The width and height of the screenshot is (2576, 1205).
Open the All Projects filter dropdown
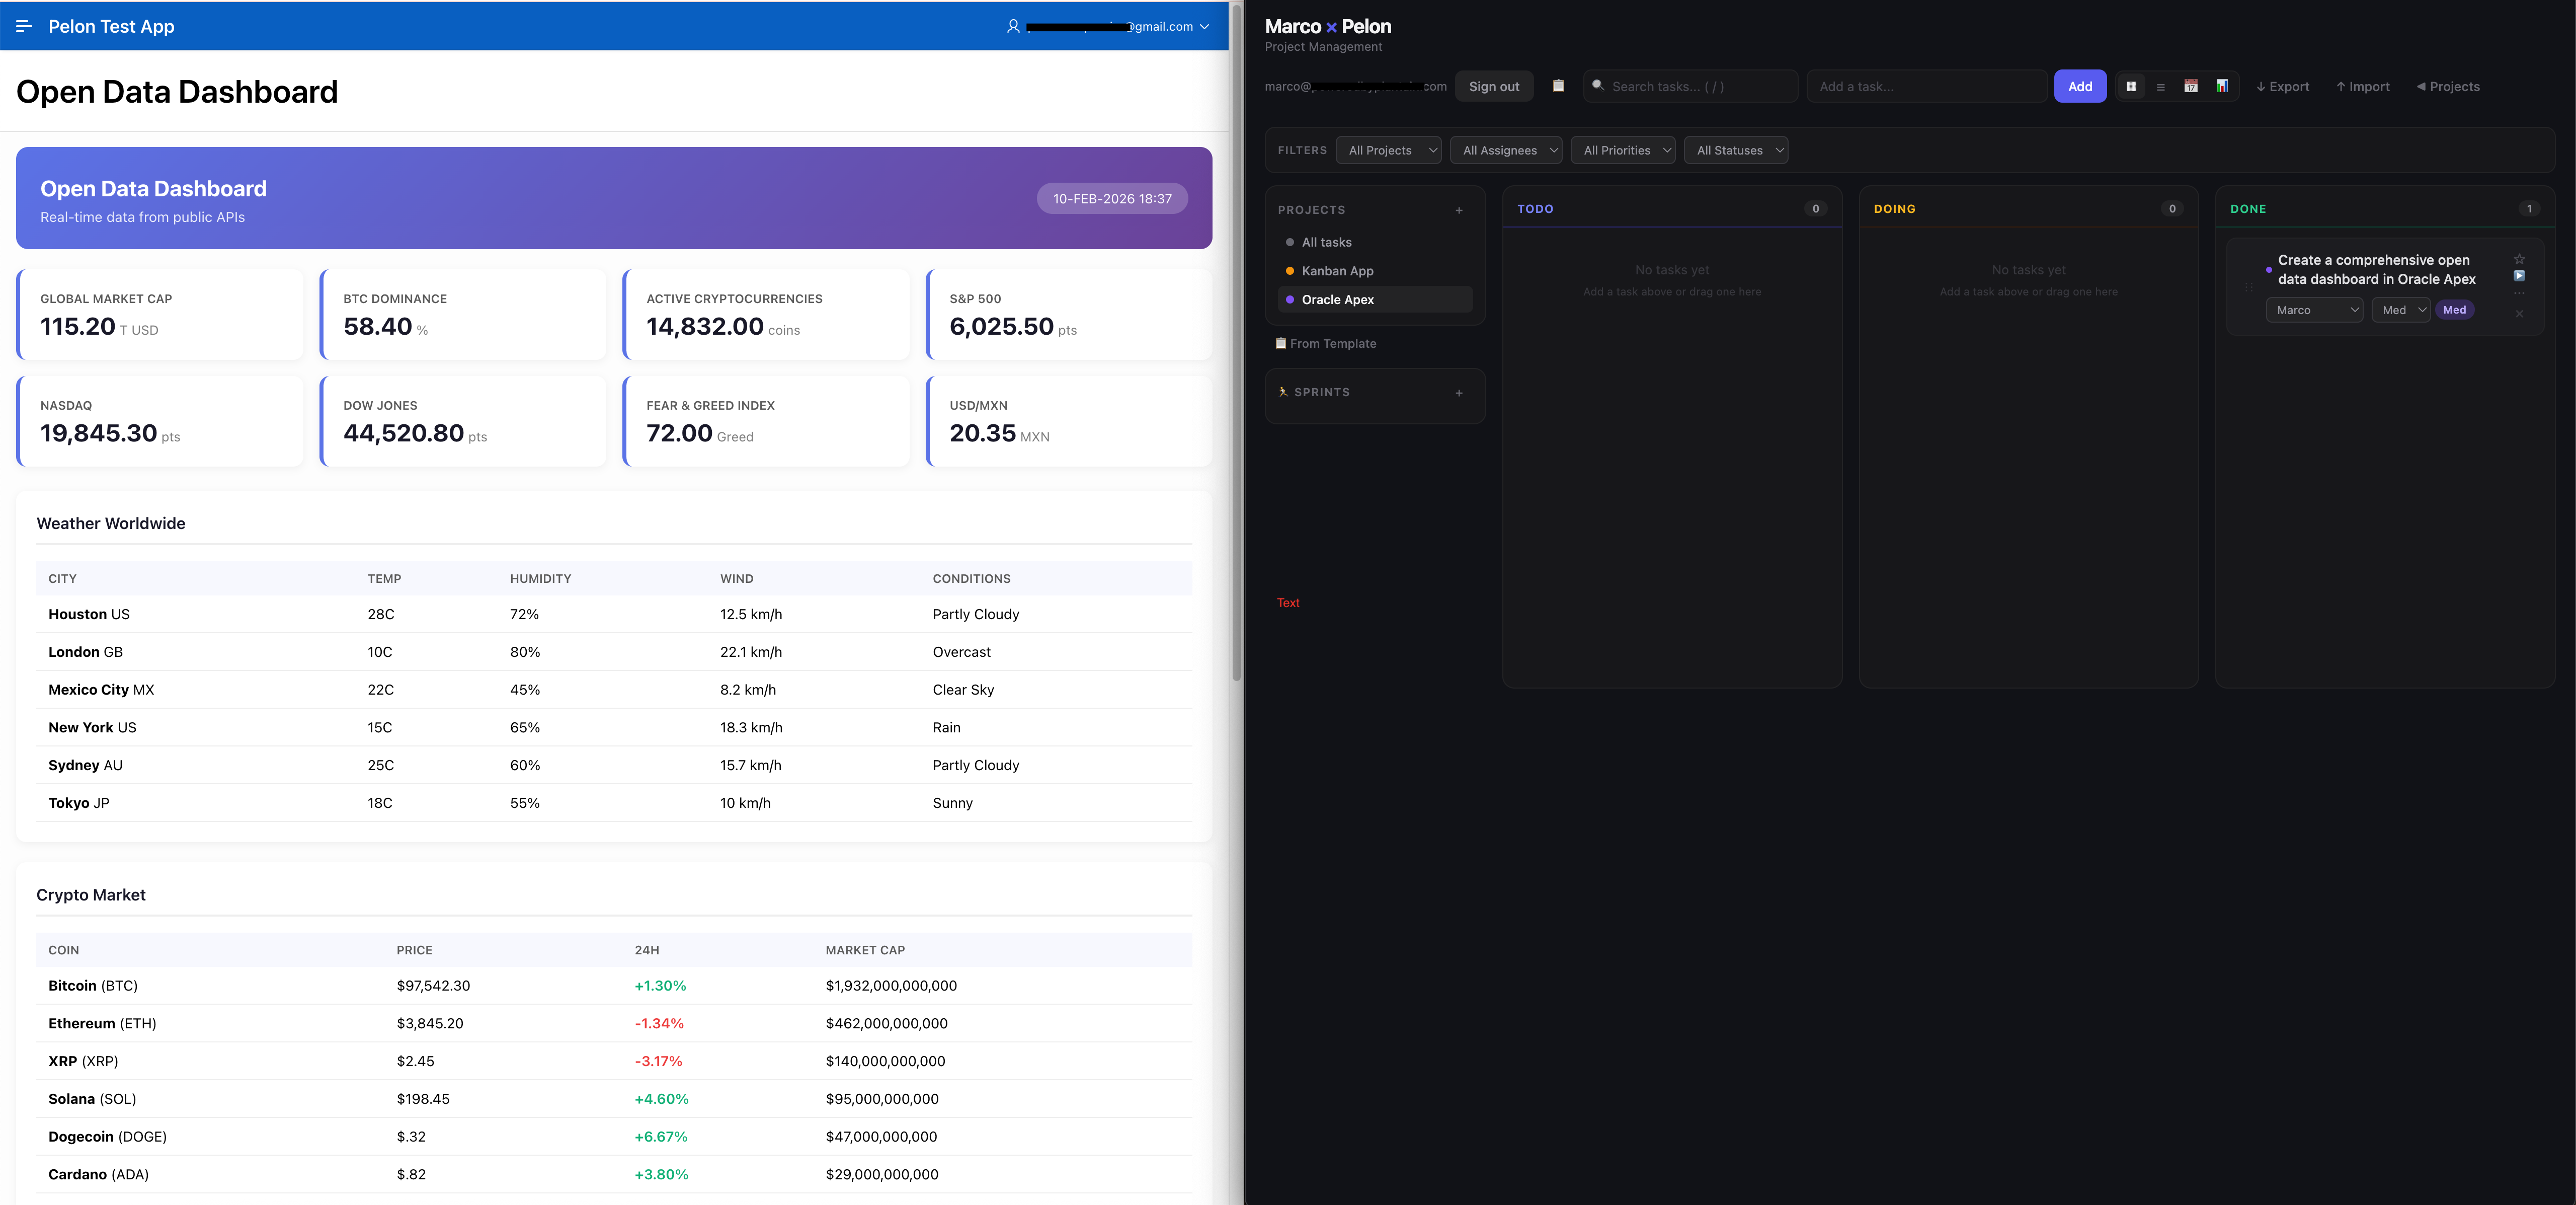point(1388,150)
